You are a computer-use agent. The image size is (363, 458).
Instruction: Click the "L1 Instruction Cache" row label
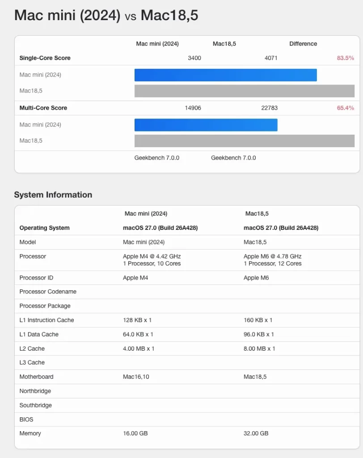[47, 320]
